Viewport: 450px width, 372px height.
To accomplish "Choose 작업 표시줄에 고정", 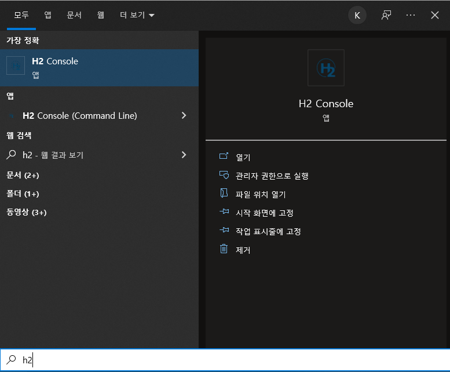I will (x=268, y=231).
